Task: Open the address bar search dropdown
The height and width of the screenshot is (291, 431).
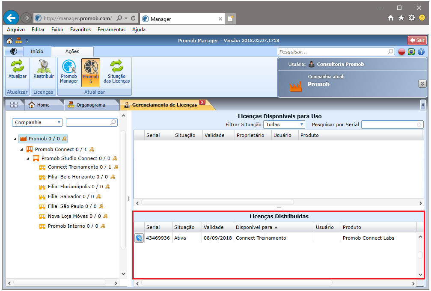Action: 126,18
